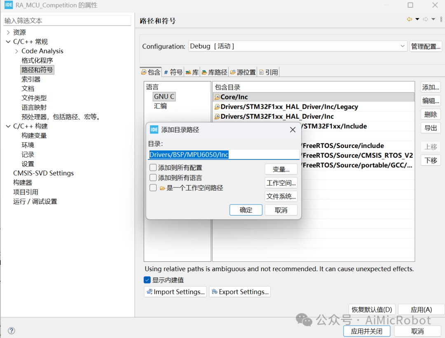This screenshot has width=445, height=338.
Task: Select 汇编 in language list
Action: tap(160, 106)
